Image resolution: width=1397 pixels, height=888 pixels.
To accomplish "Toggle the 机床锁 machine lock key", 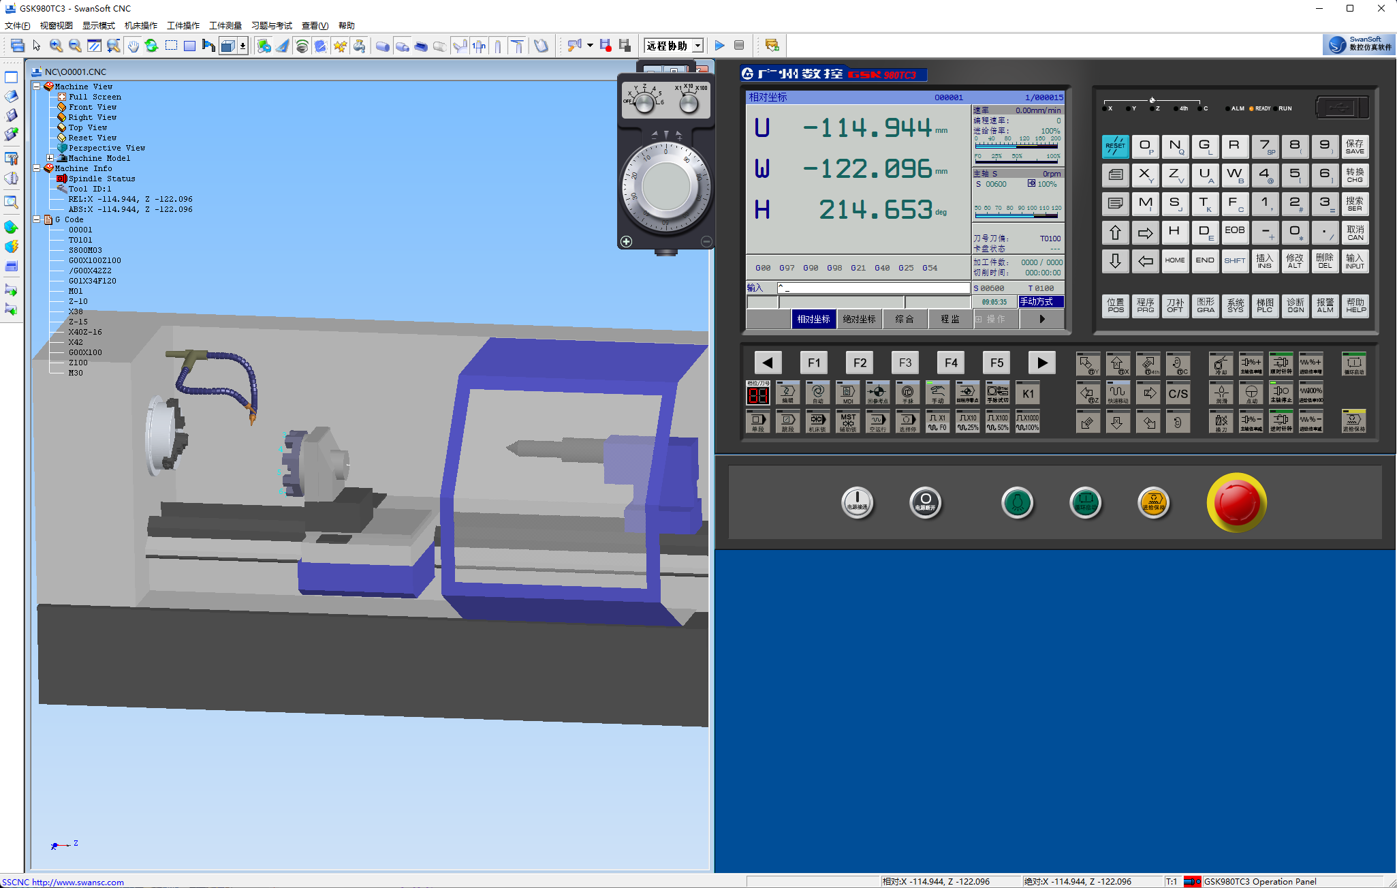I will 817,422.
